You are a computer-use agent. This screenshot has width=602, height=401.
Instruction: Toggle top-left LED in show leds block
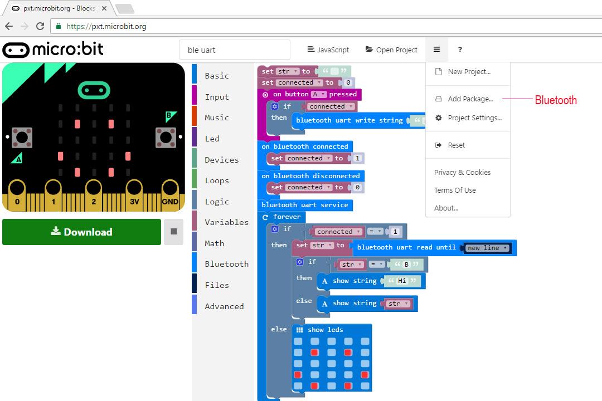pyautogui.click(x=298, y=341)
